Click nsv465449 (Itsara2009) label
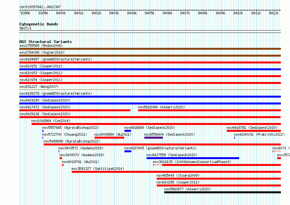Image resolution: width=290 pixels, height=205 pixels. 178,175
